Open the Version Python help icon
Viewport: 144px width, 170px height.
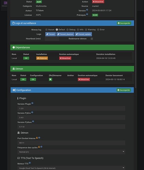pos(33,121)
